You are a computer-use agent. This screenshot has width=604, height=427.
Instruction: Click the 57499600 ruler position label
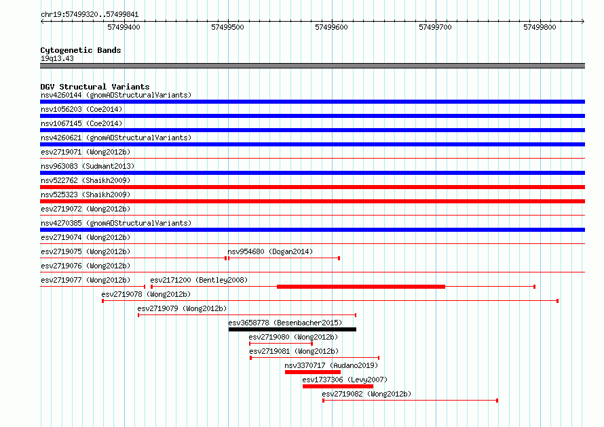pos(331,27)
